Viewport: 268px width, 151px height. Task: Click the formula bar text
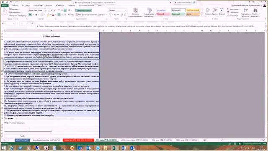click(x=145, y=26)
